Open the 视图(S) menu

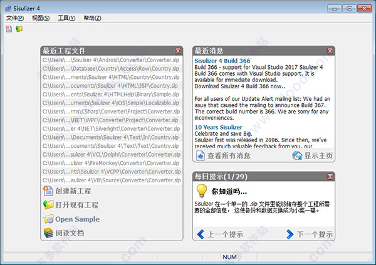41,18
